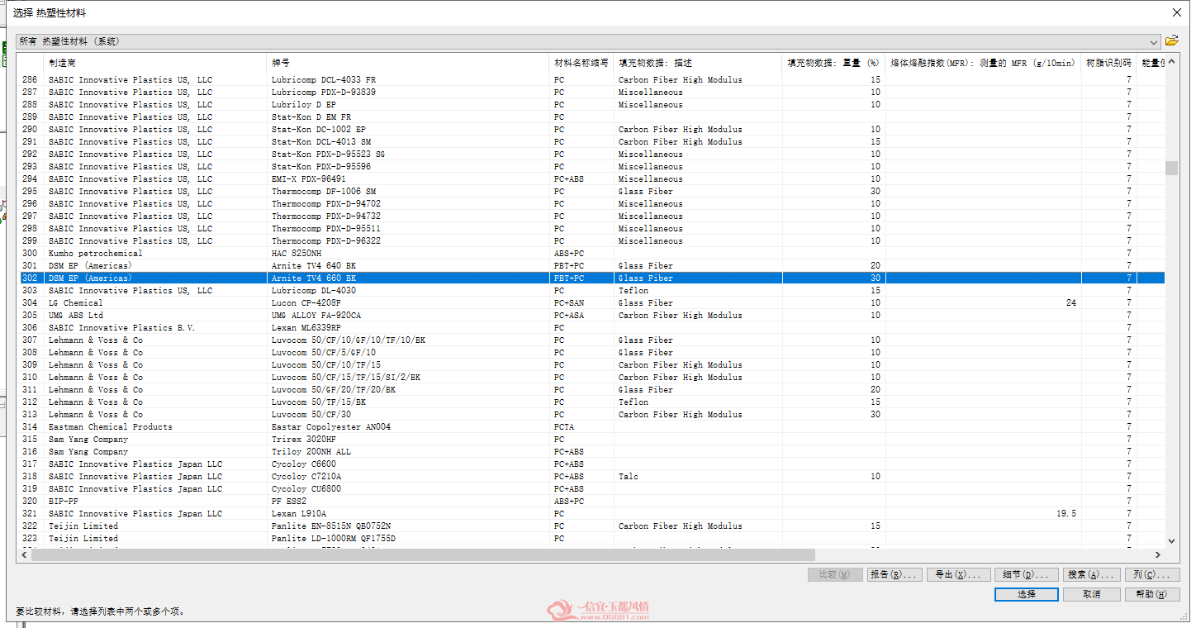Open the material database folder icon
Viewport: 1196px width, 628px height.
[x=1171, y=40]
